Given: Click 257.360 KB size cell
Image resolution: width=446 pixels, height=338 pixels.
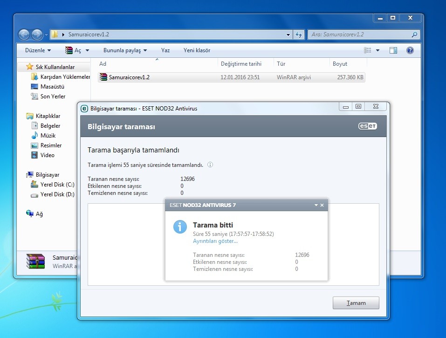Looking at the screenshot, I should [x=350, y=77].
